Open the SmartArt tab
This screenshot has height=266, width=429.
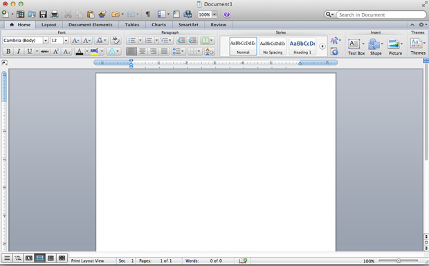tap(188, 25)
